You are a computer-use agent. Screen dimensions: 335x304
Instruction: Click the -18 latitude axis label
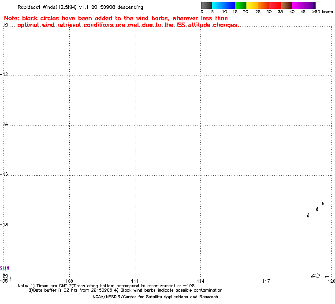pyautogui.click(x=4, y=225)
